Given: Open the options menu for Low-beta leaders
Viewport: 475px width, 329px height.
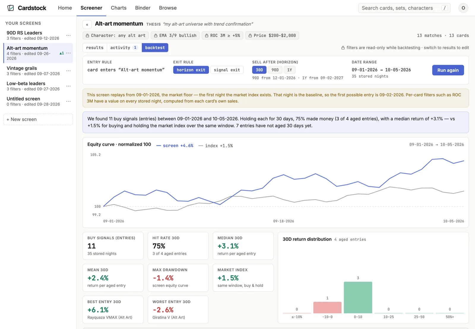Looking at the screenshot, I should point(69,86).
